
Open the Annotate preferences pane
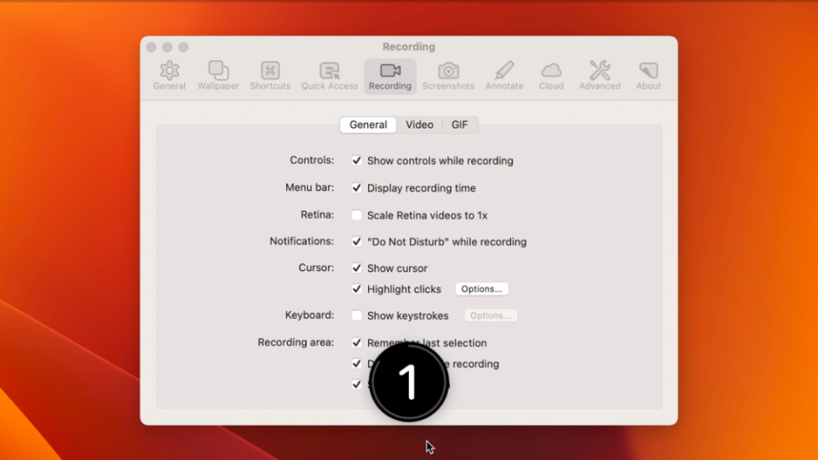pos(504,76)
